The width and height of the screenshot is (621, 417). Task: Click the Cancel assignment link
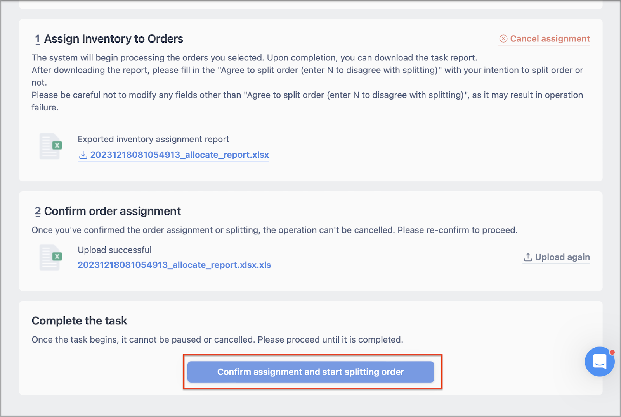pos(544,39)
